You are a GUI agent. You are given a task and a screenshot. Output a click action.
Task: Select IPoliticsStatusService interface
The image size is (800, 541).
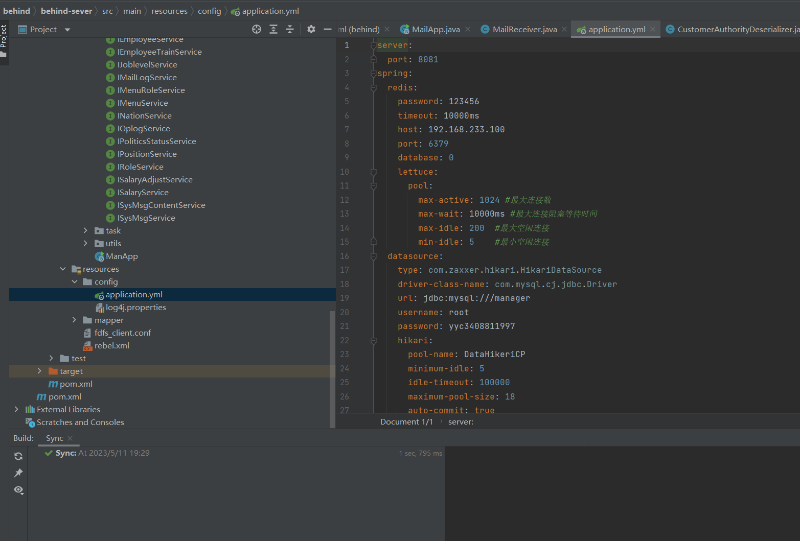pos(151,141)
